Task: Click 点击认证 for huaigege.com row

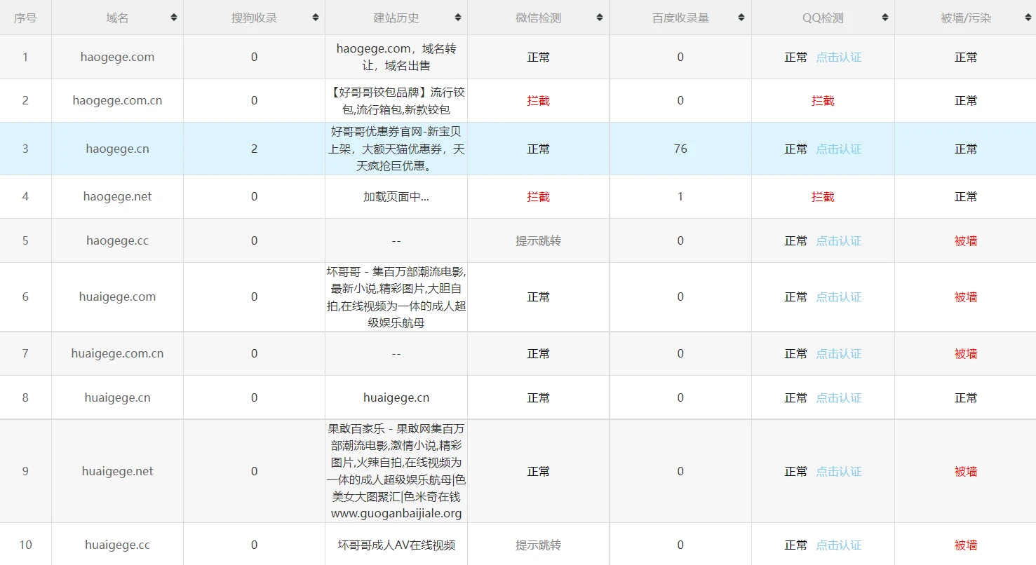Action: (838, 297)
